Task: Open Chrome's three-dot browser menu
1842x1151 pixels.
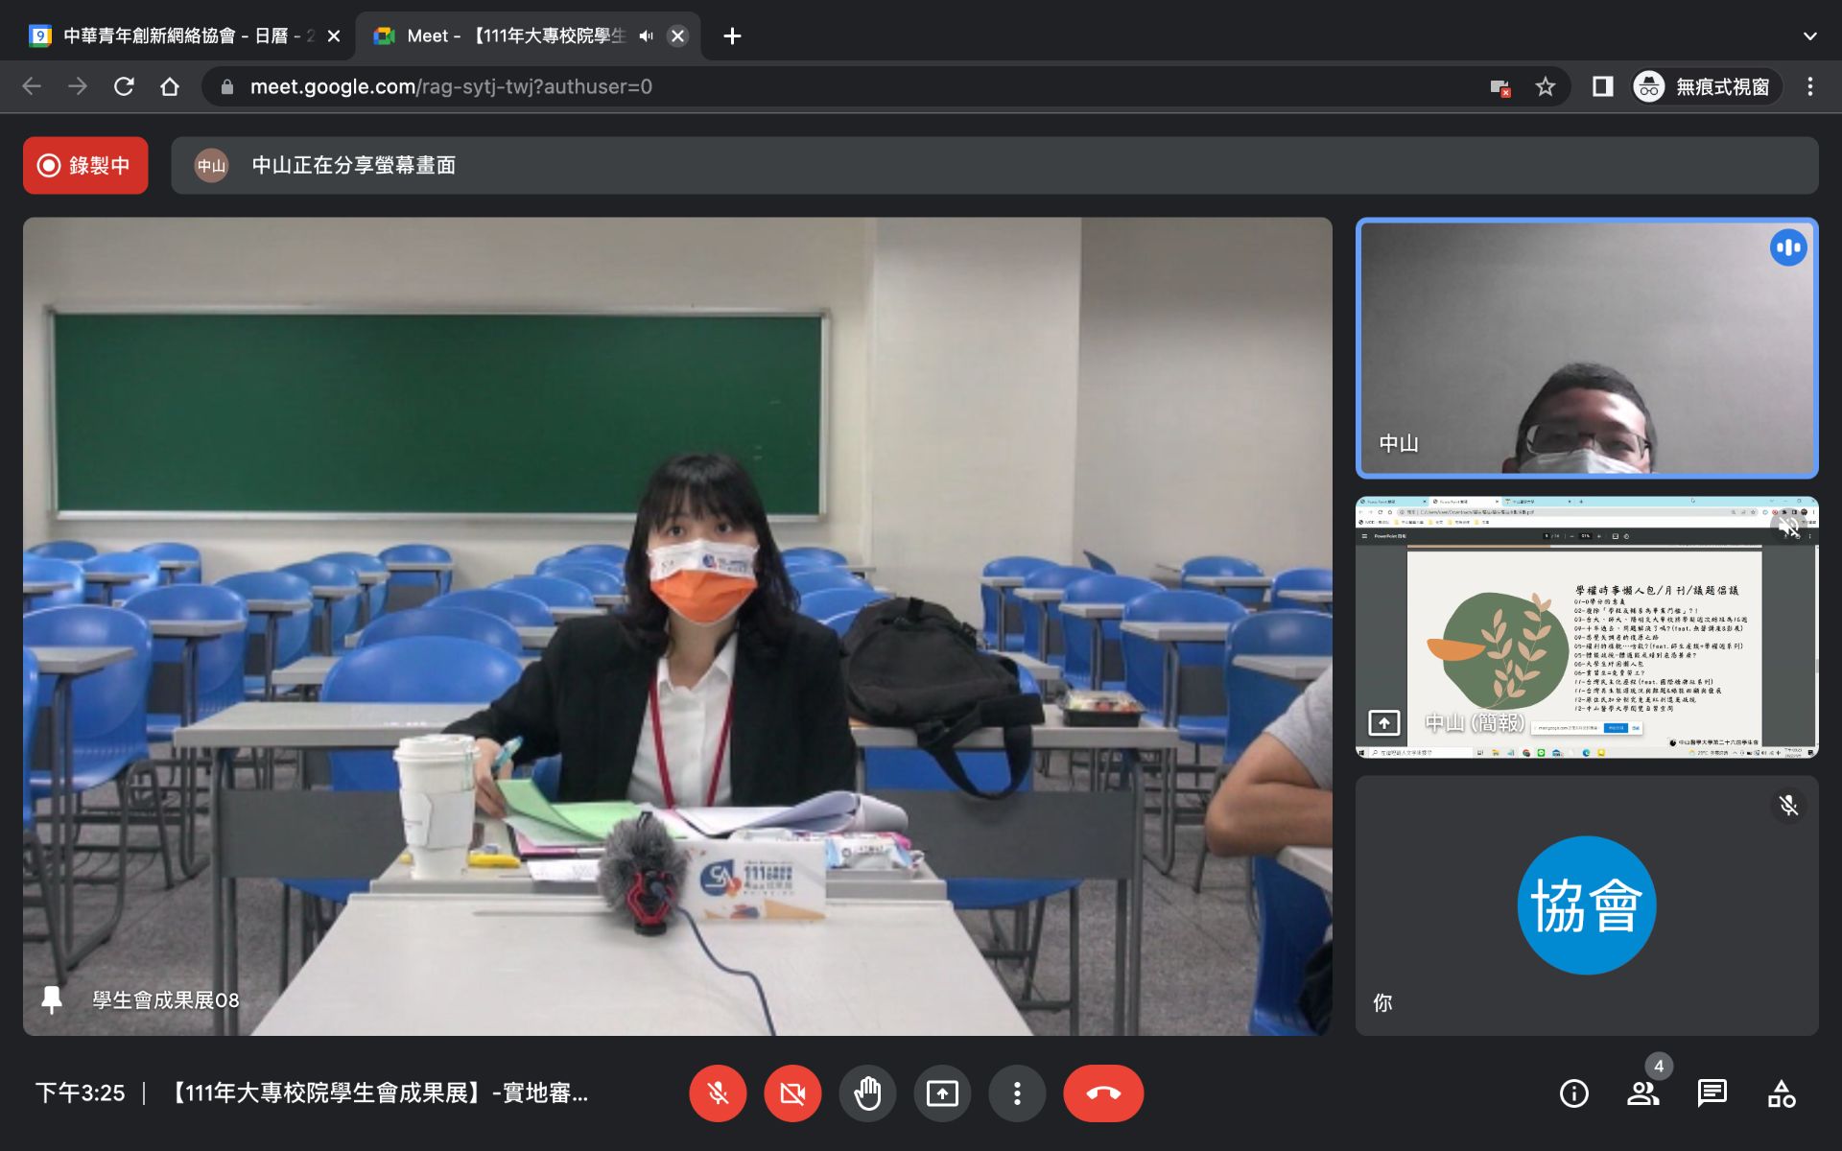Action: (1809, 86)
